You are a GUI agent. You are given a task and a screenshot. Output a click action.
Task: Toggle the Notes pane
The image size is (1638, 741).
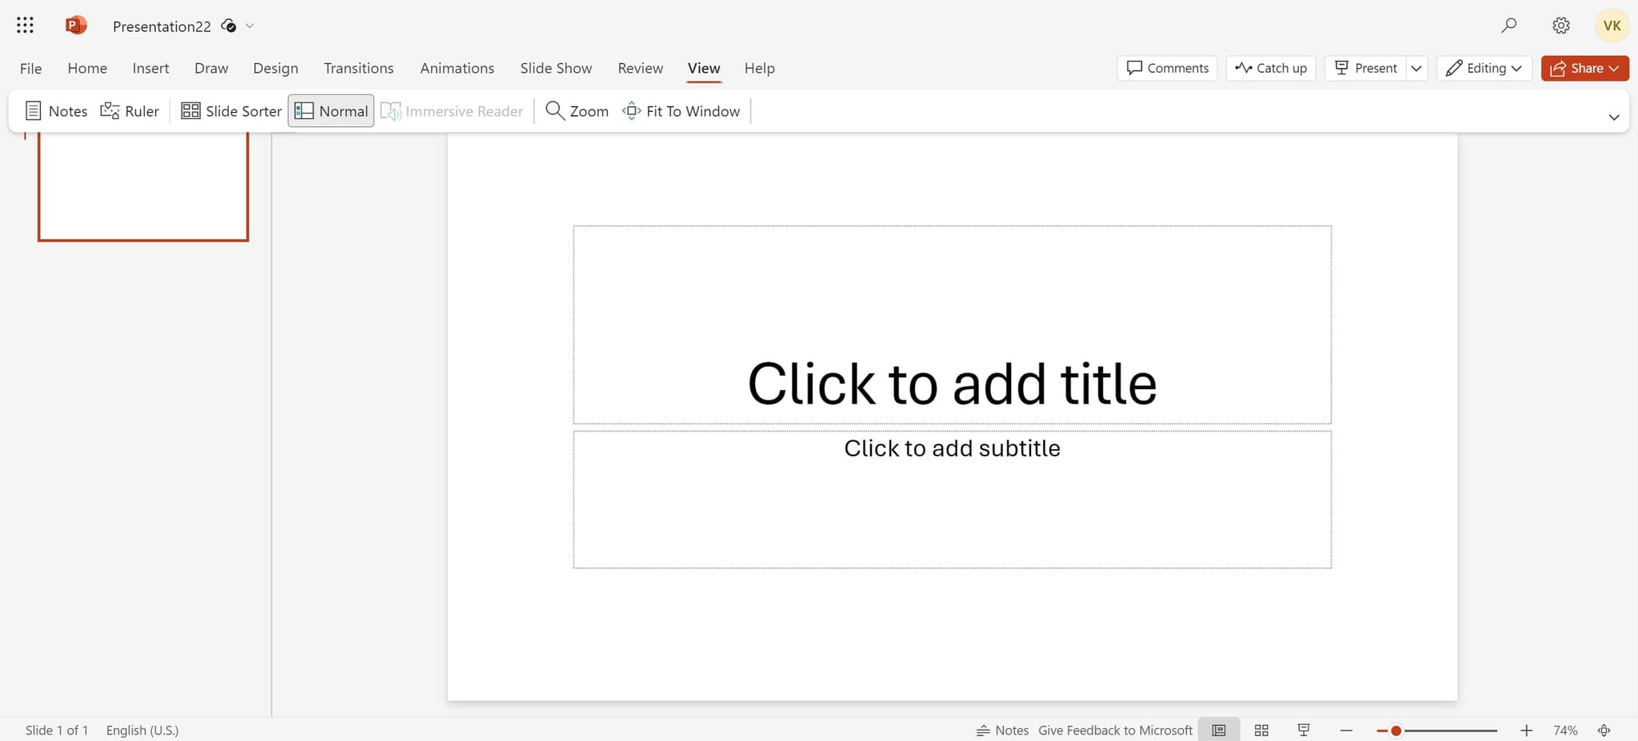pos(55,110)
